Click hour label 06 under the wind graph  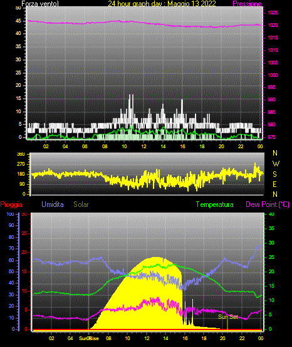[85, 146]
